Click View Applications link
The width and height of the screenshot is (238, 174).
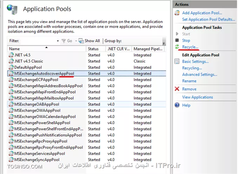tap(198, 97)
